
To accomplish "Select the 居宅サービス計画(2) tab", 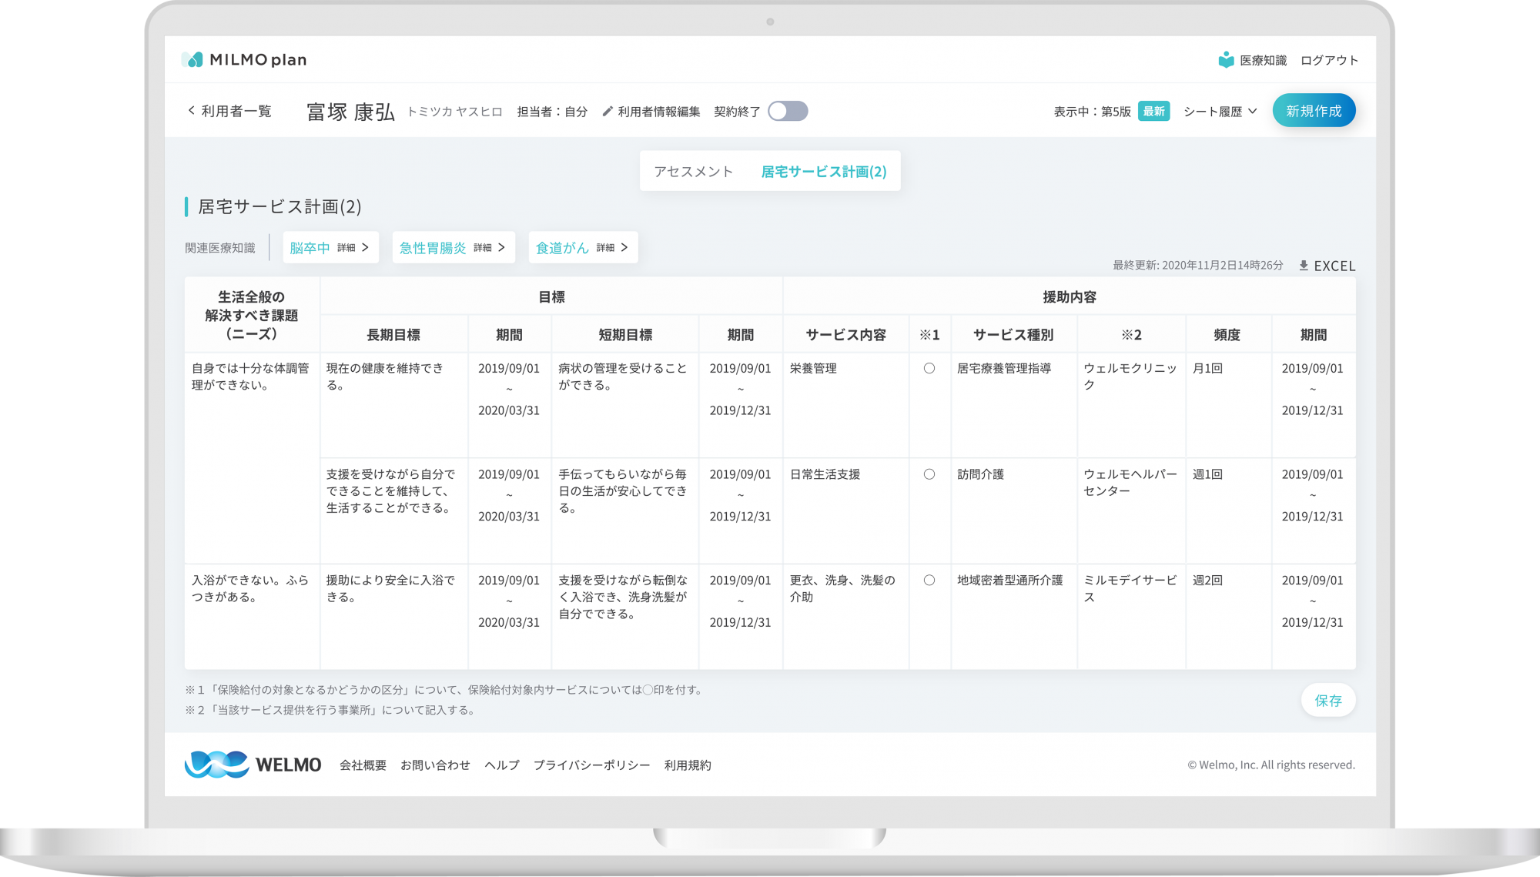I will coord(823,172).
